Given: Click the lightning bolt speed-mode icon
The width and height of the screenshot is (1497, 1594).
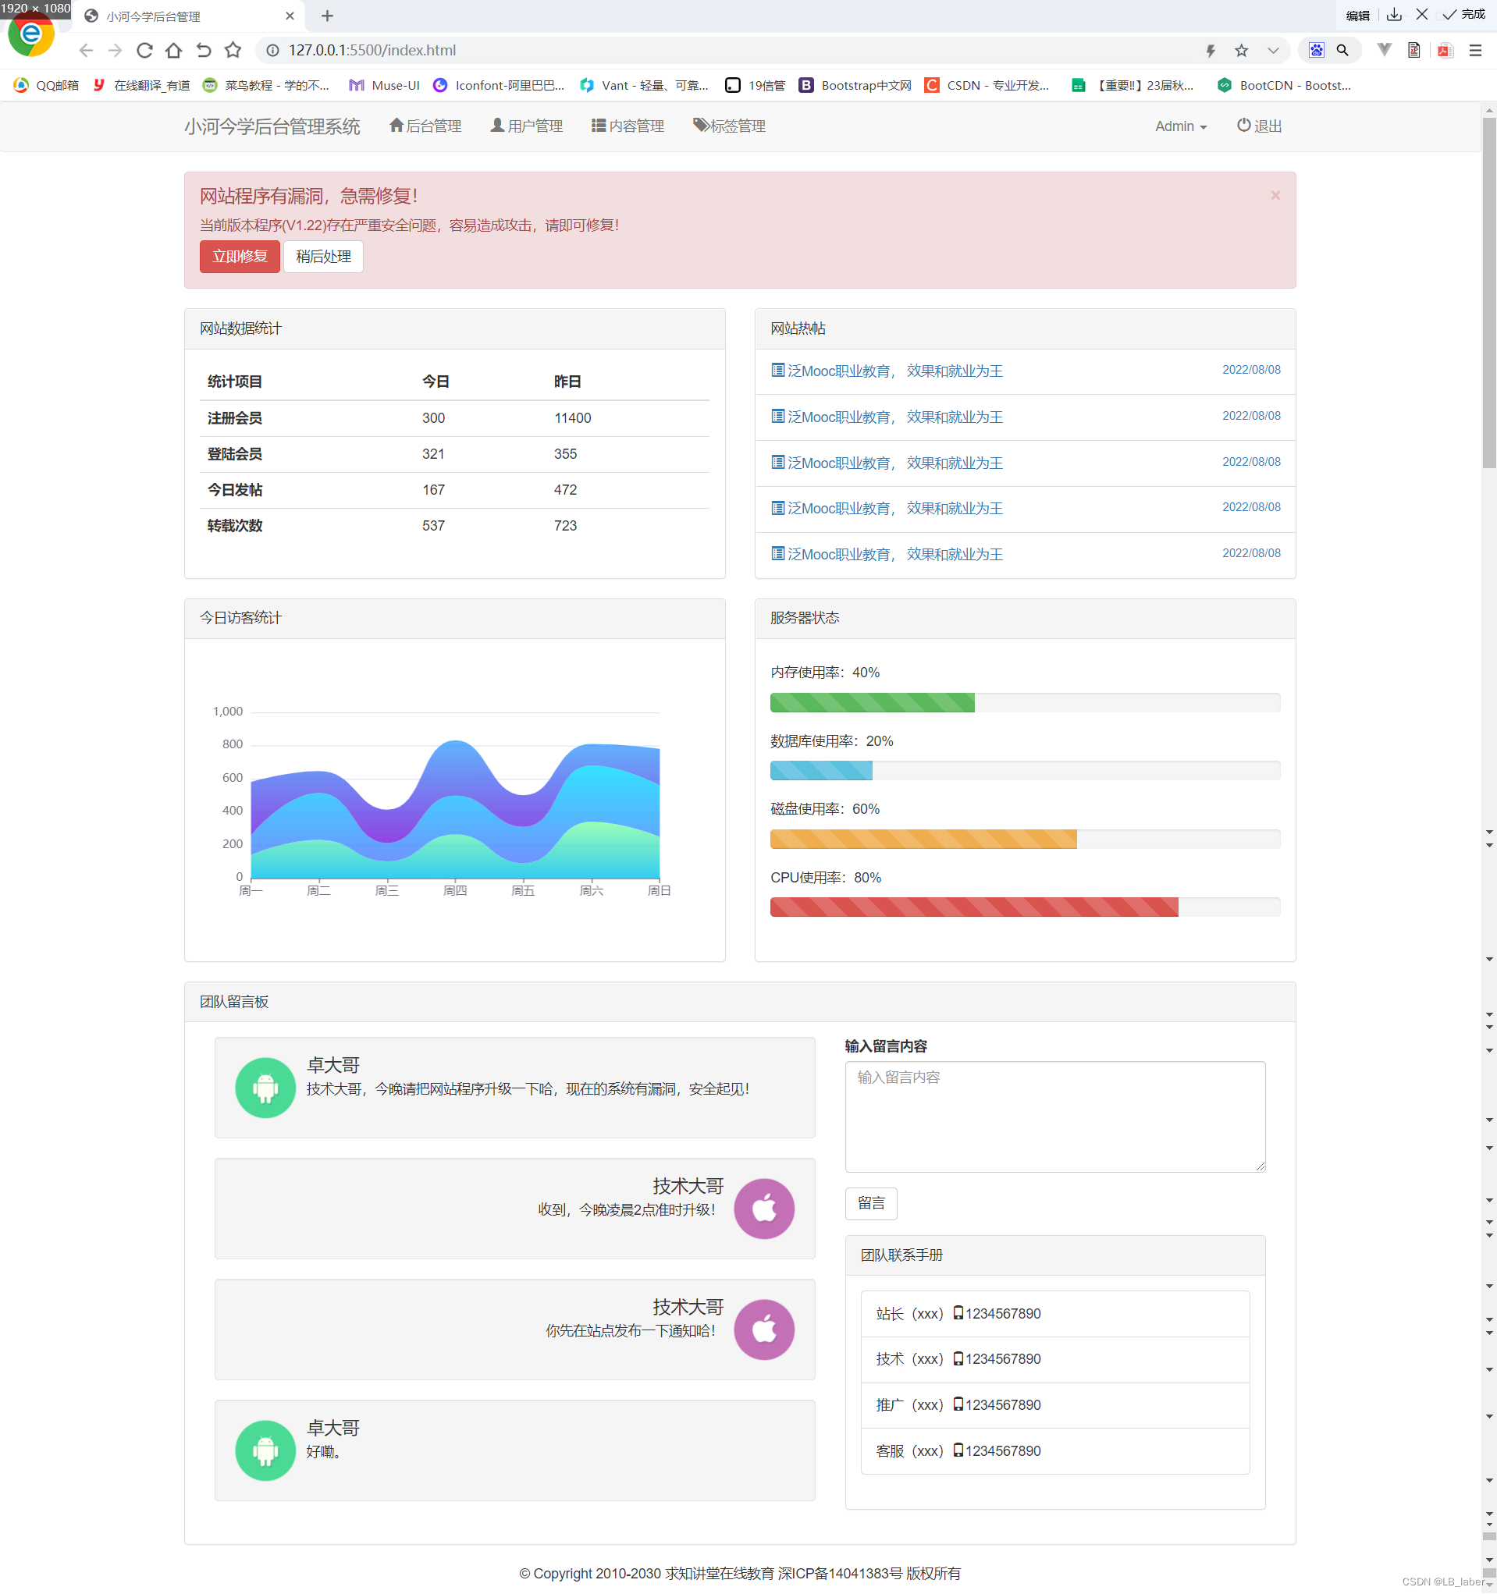Looking at the screenshot, I should (1211, 51).
